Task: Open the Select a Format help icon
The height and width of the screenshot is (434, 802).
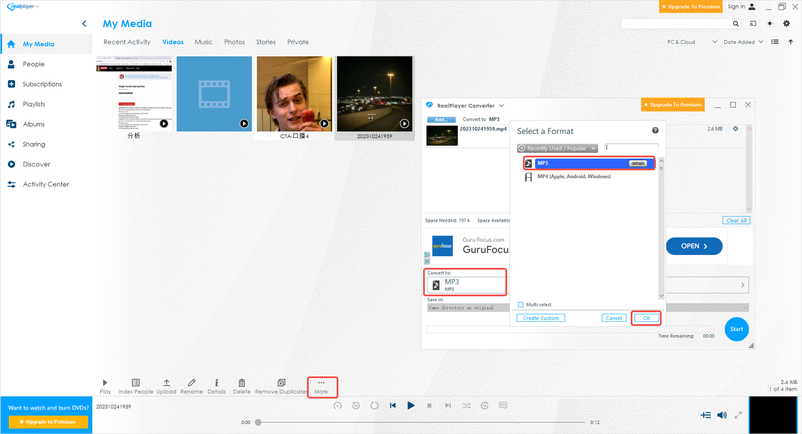Action: 655,130
